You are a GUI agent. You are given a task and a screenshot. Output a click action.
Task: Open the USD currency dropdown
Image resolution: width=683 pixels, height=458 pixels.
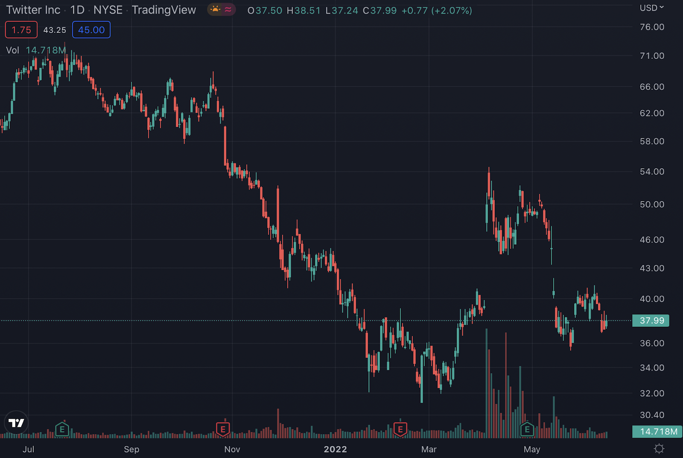click(x=652, y=8)
